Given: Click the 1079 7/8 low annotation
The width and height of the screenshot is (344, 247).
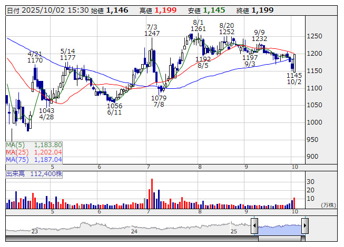Looking at the screenshot, I should click(x=159, y=101).
